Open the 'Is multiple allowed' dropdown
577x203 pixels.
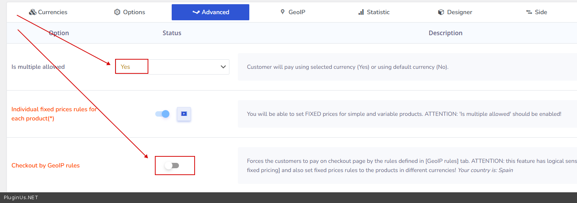(x=172, y=67)
